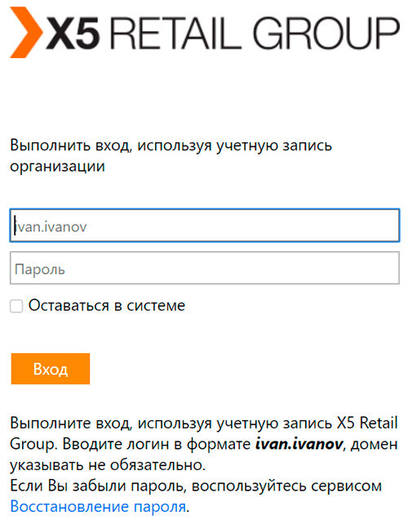This screenshot has width=408, height=520.
Task: Enable the Оставаться в системе checkbox
Action: click(16, 306)
